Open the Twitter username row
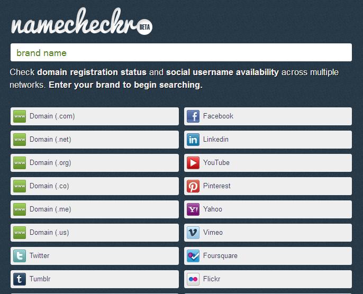Screen dimensions: 363x294 tap(95, 256)
